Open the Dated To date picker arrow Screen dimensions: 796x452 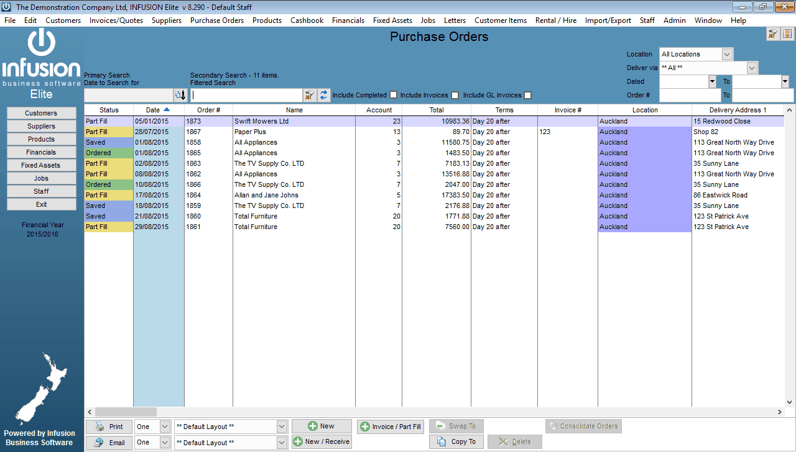tap(785, 81)
